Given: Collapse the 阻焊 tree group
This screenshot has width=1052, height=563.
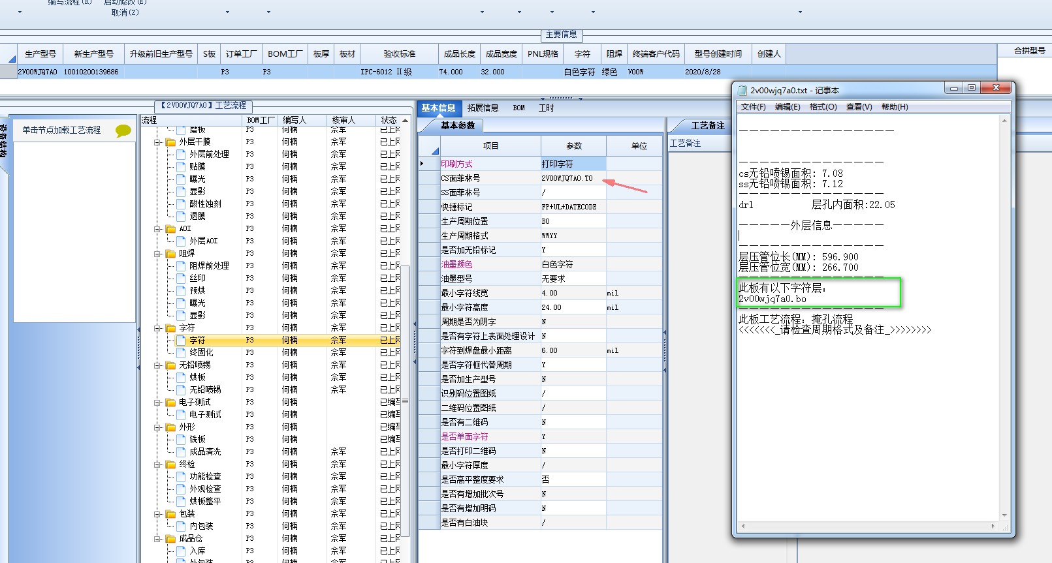Looking at the screenshot, I should pos(157,253).
